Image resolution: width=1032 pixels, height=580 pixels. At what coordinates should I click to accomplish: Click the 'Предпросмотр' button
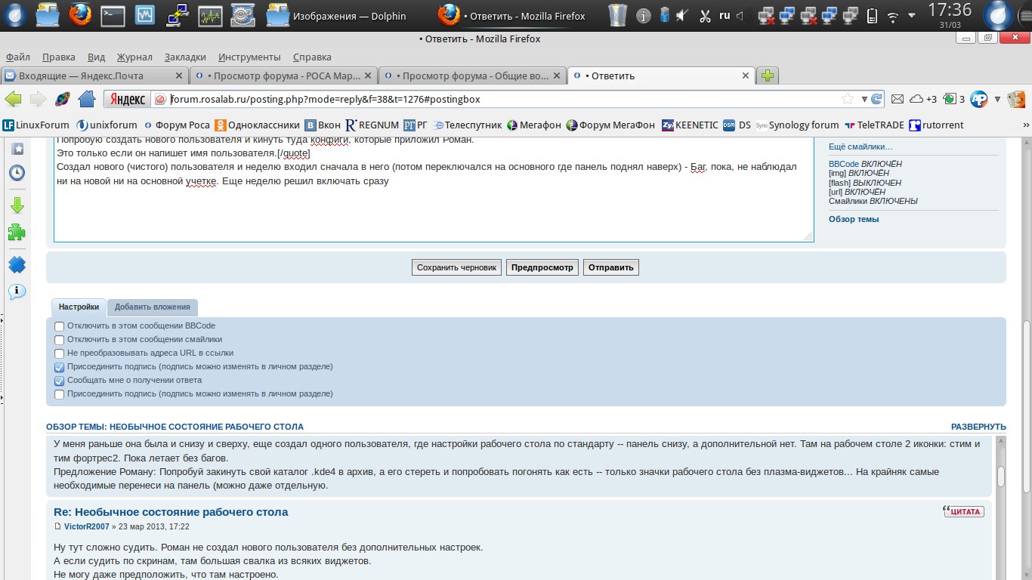[x=542, y=267]
